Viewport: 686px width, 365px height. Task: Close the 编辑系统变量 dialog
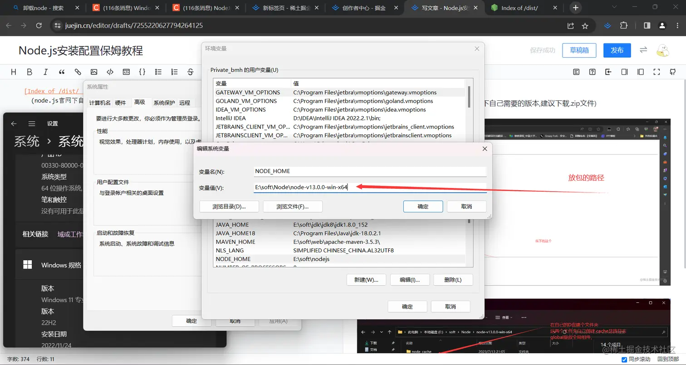pyautogui.click(x=485, y=148)
